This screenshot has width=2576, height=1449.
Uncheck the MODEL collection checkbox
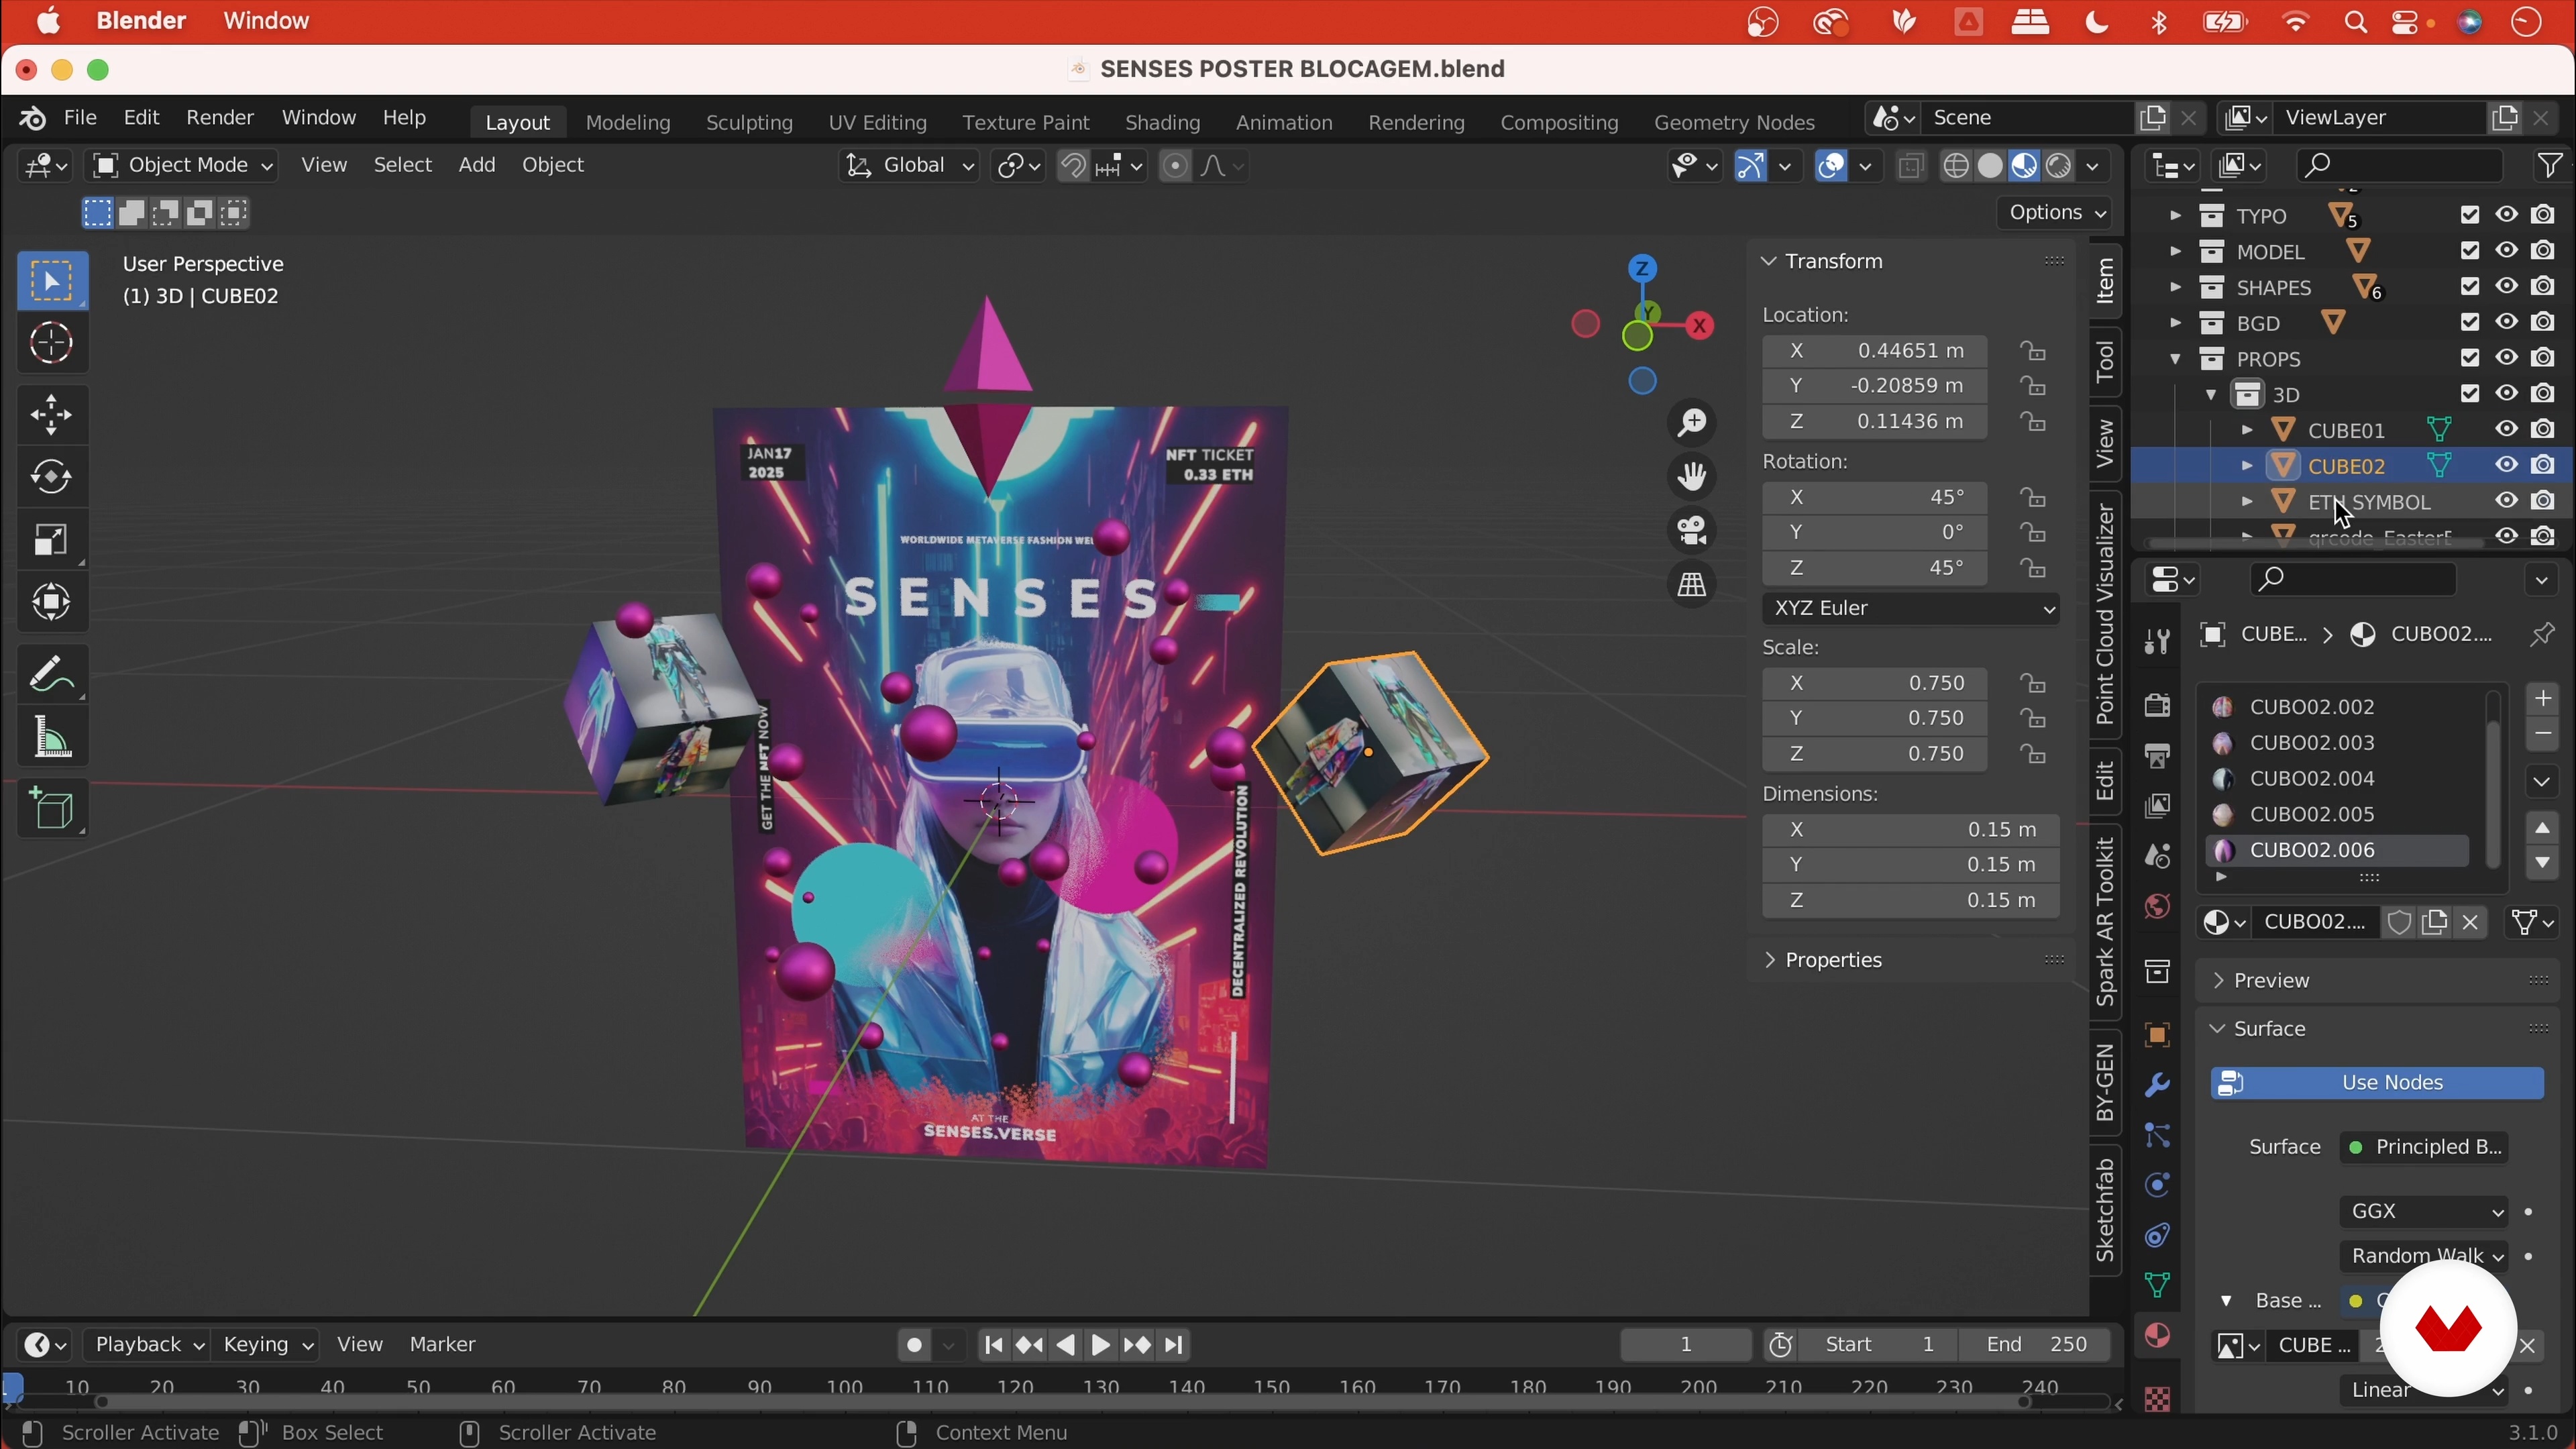point(2470,251)
